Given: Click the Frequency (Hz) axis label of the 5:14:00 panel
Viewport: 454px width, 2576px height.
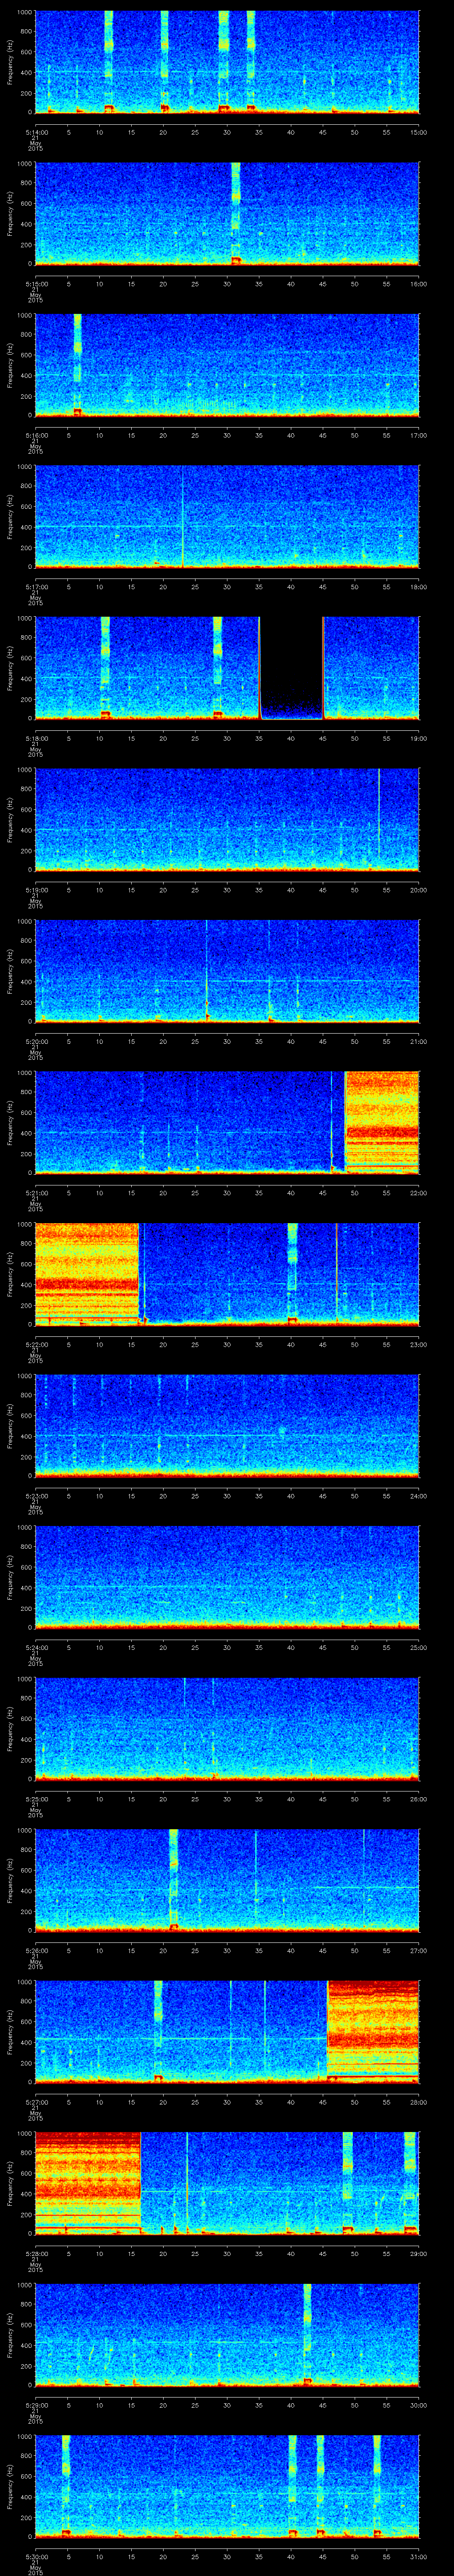Looking at the screenshot, I should click(x=11, y=62).
